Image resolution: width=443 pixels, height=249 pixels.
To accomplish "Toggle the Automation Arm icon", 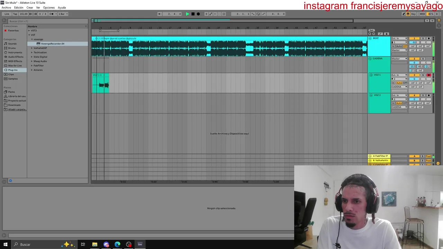I will click(x=211, y=14).
